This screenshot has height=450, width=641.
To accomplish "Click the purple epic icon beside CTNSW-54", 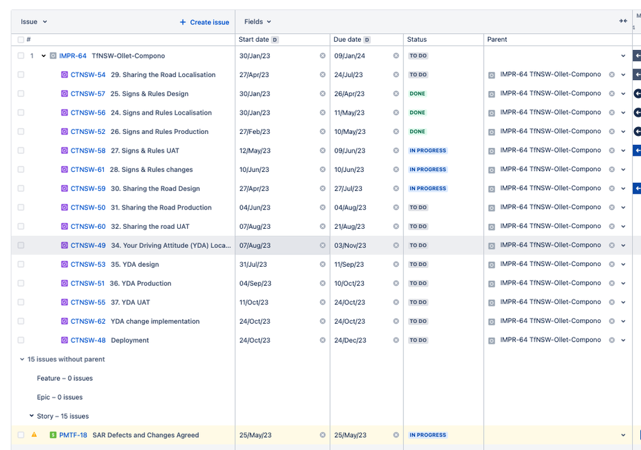I will pos(64,74).
